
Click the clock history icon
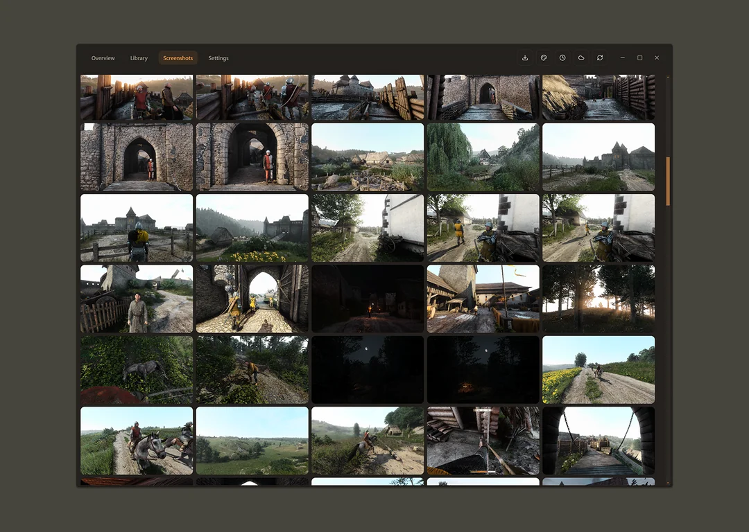562,57
